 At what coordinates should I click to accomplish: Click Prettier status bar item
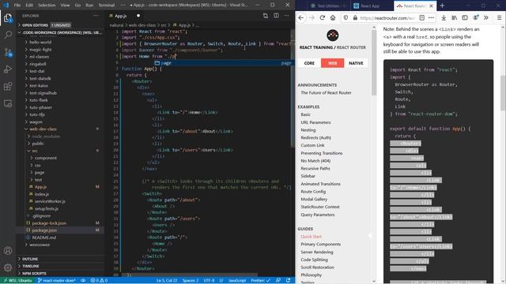pos(260,281)
